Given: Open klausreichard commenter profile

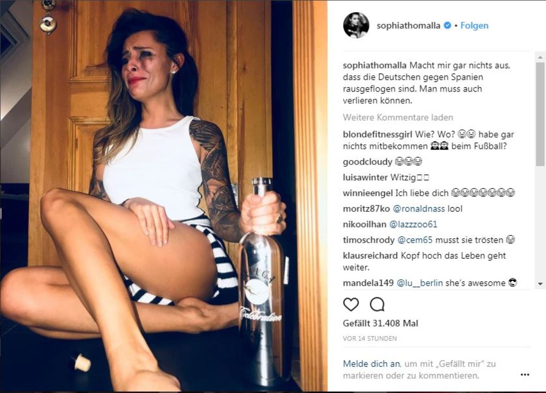Looking at the screenshot, I should point(370,256).
